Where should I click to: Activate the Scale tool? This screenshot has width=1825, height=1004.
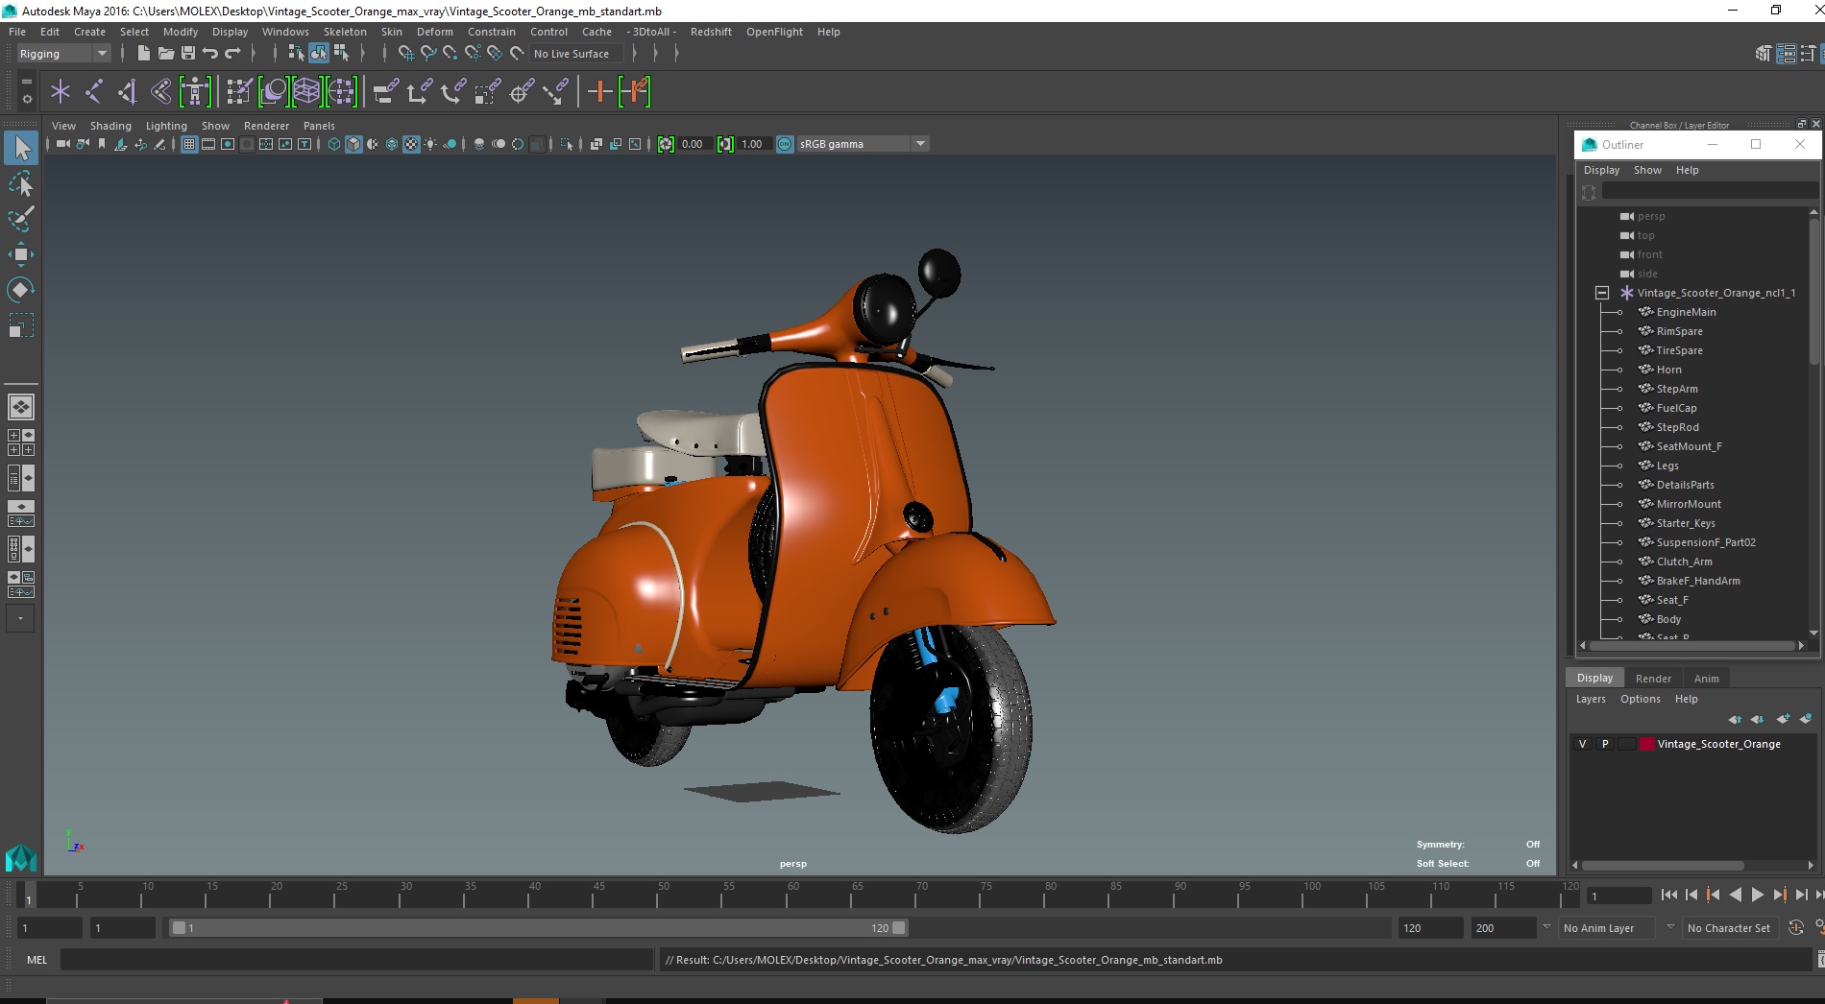(x=21, y=325)
